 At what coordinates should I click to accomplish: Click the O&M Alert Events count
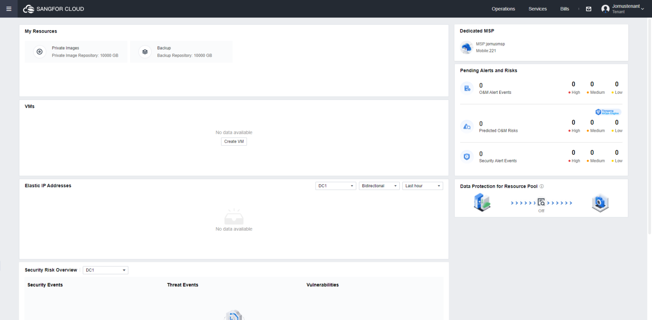[x=481, y=86]
